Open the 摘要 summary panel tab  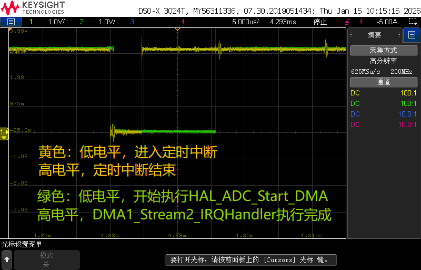[x=374, y=35]
